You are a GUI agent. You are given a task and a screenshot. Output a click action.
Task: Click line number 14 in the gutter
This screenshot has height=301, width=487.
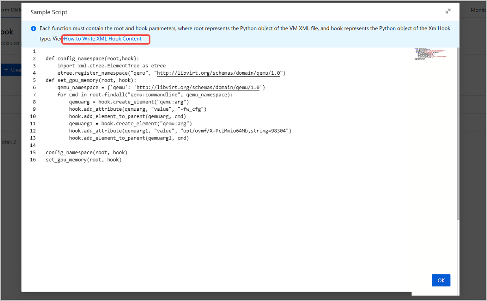pyautogui.click(x=33, y=145)
